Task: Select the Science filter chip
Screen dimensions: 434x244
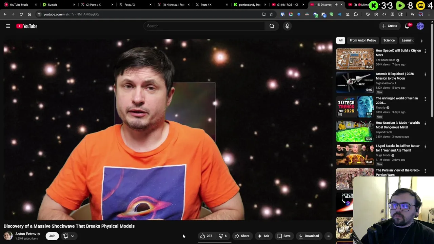Action: pos(389,40)
